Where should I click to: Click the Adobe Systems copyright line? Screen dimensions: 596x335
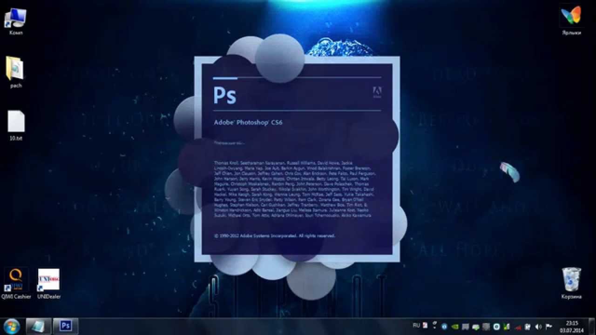275,236
